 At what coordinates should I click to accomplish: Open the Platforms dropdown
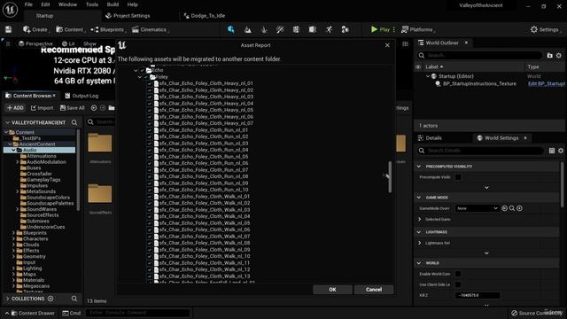[x=418, y=29]
